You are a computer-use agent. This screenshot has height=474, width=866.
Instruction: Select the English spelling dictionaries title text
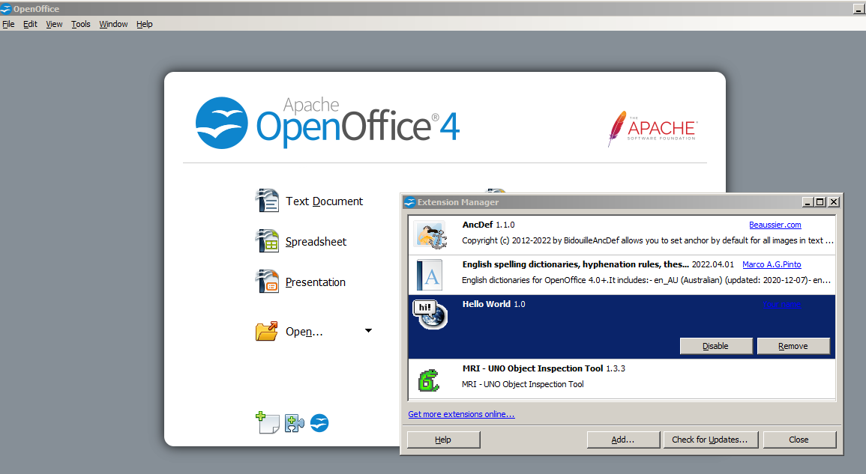coord(576,264)
